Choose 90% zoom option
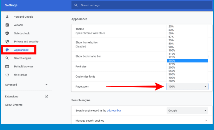 click(187, 47)
